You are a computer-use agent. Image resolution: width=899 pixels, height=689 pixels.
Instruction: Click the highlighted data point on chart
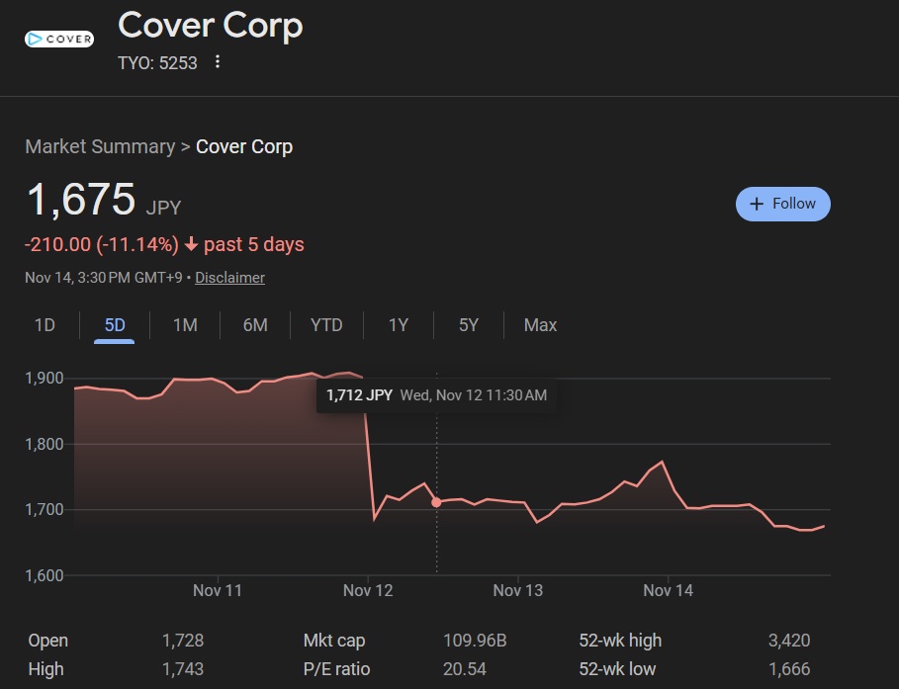[436, 502]
